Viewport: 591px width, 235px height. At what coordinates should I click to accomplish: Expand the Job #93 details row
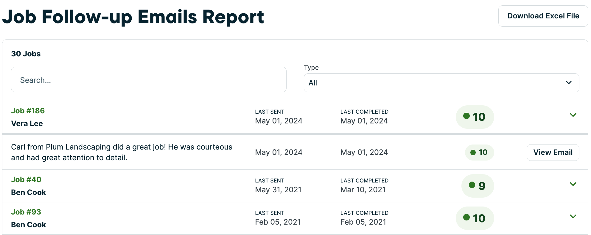573,217
